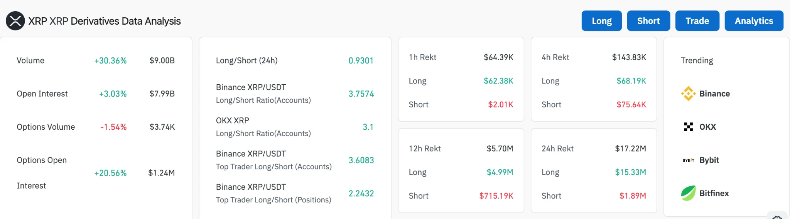Image resolution: width=790 pixels, height=219 pixels.
Task: Click the partially visible settings gear icon
Action: (777, 217)
